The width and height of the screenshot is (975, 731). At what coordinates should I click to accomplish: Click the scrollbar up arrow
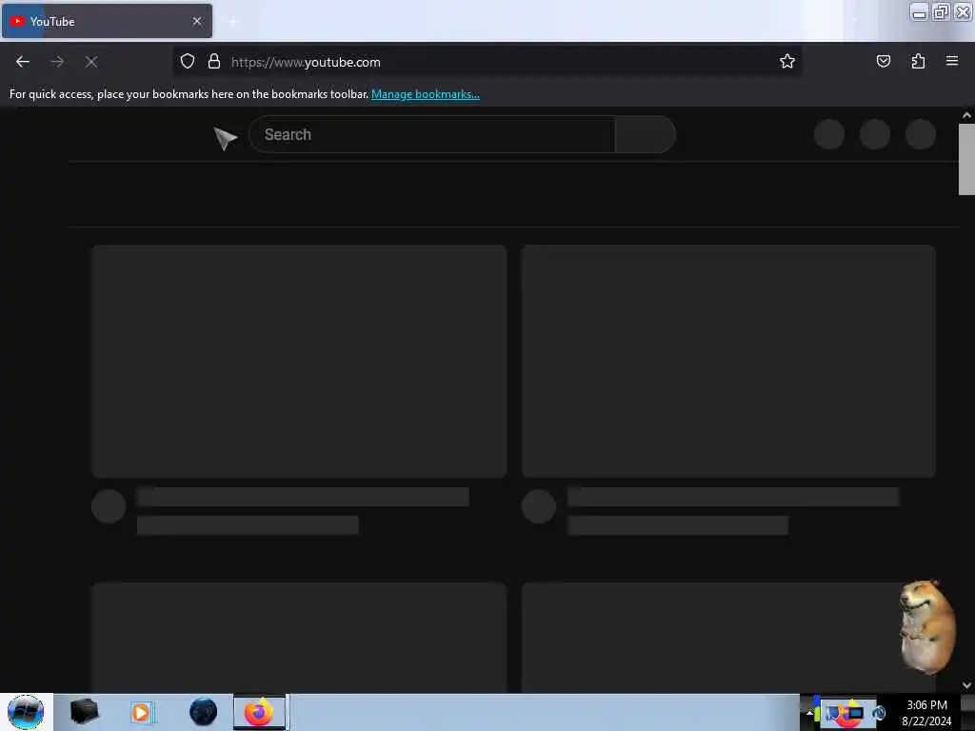coord(966,115)
